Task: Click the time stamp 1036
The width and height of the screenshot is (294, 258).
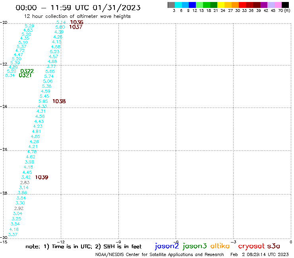Action: coord(77,22)
